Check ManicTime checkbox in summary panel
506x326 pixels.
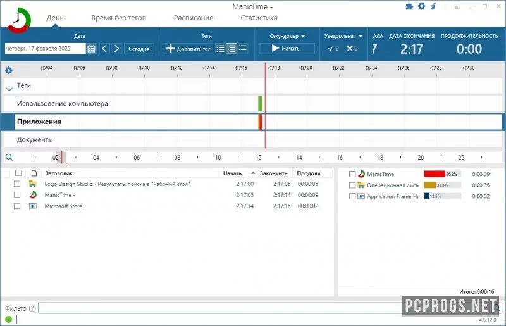click(x=352, y=174)
